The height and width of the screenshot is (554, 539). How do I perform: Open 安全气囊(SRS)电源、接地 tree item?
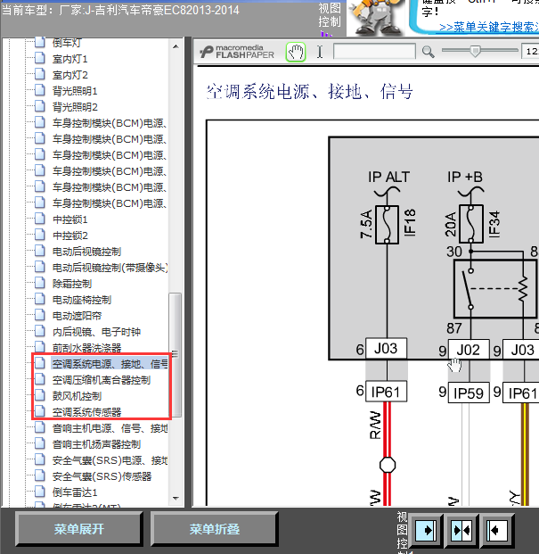110,460
